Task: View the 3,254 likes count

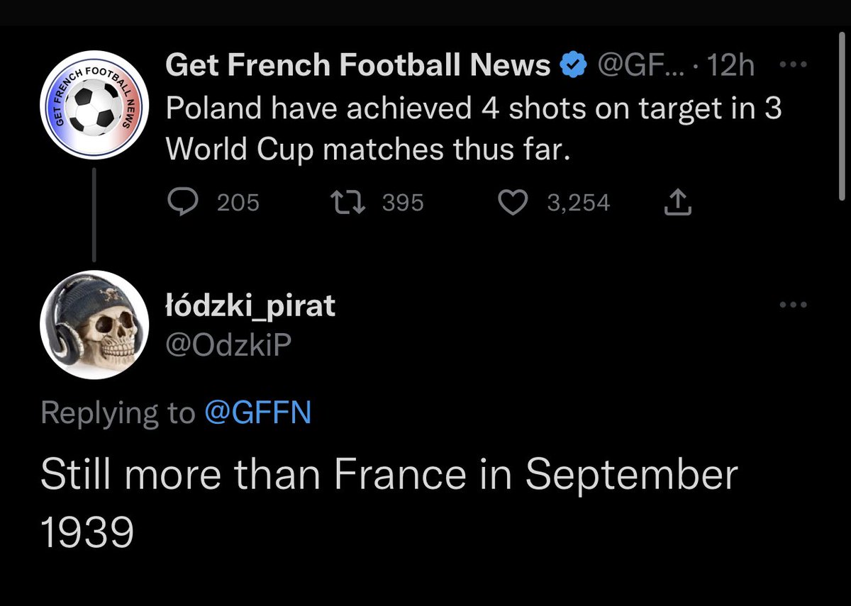Action: [579, 203]
